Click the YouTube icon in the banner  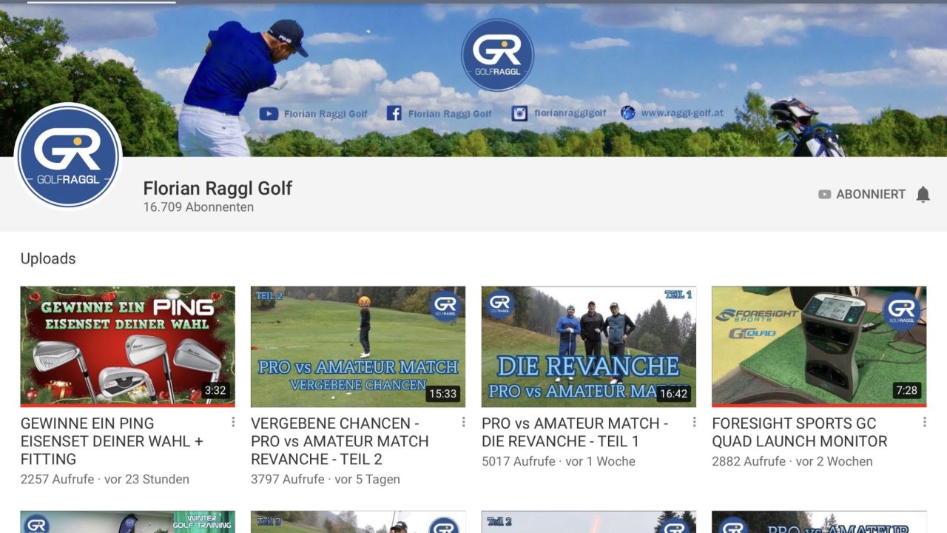pos(269,113)
